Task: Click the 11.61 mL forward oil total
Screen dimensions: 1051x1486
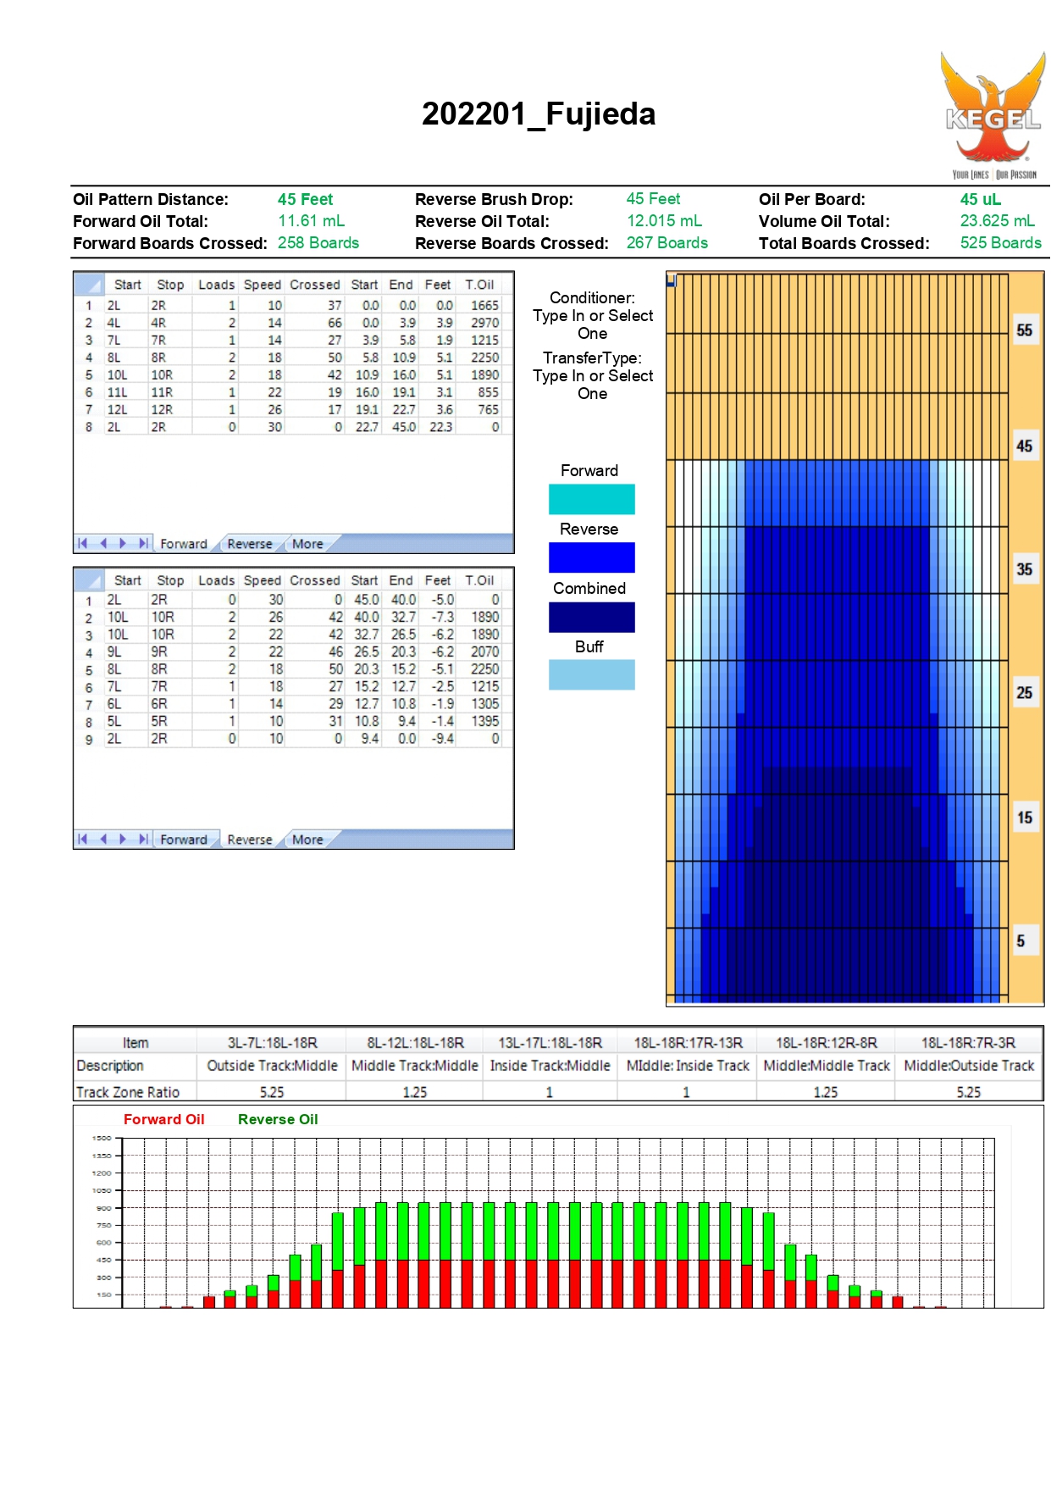Action: point(311,221)
